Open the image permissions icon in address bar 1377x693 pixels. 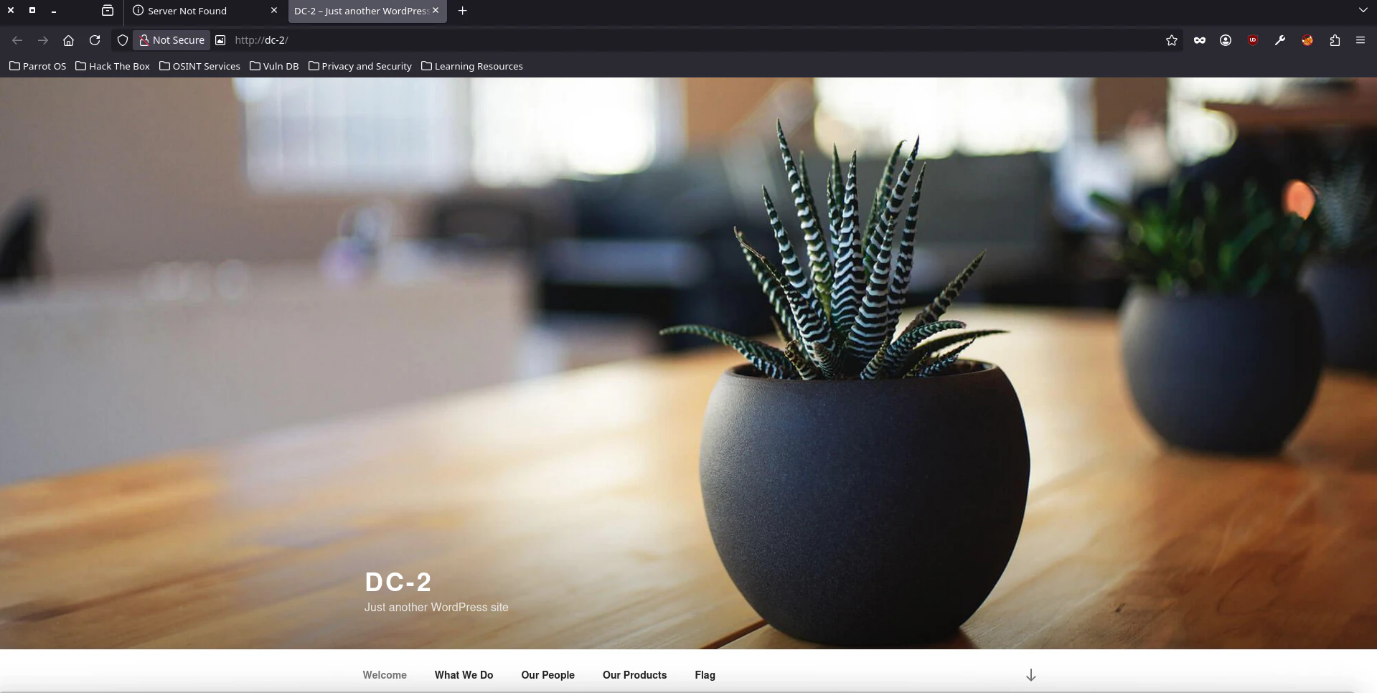point(221,40)
